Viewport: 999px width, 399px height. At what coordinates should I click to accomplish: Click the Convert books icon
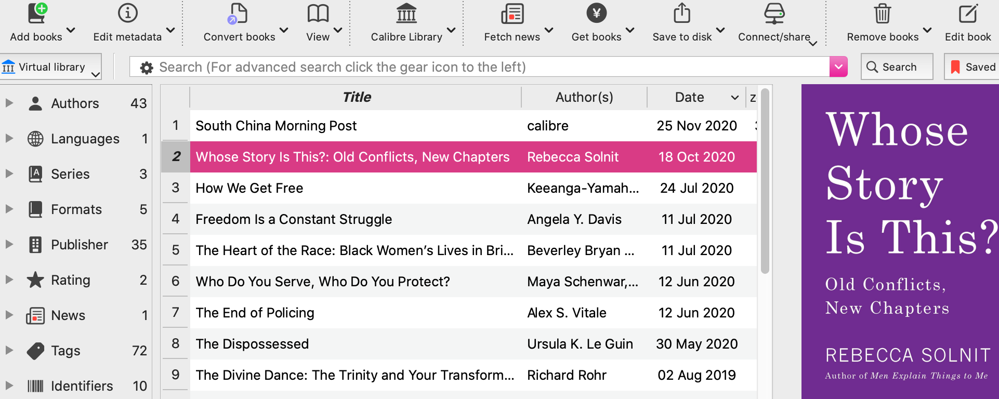pos(238,14)
